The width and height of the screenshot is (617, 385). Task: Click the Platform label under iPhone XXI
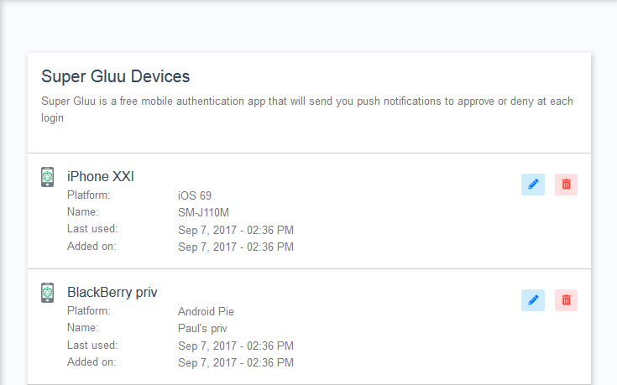(88, 195)
